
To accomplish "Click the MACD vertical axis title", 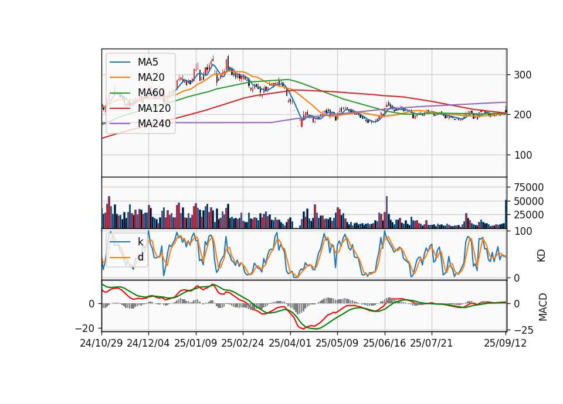I will [542, 307].
